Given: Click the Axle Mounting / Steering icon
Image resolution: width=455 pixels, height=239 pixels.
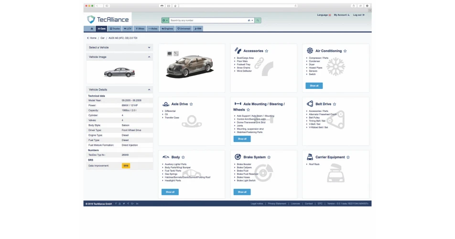Looking at the screenshot, I should point(238,104).
